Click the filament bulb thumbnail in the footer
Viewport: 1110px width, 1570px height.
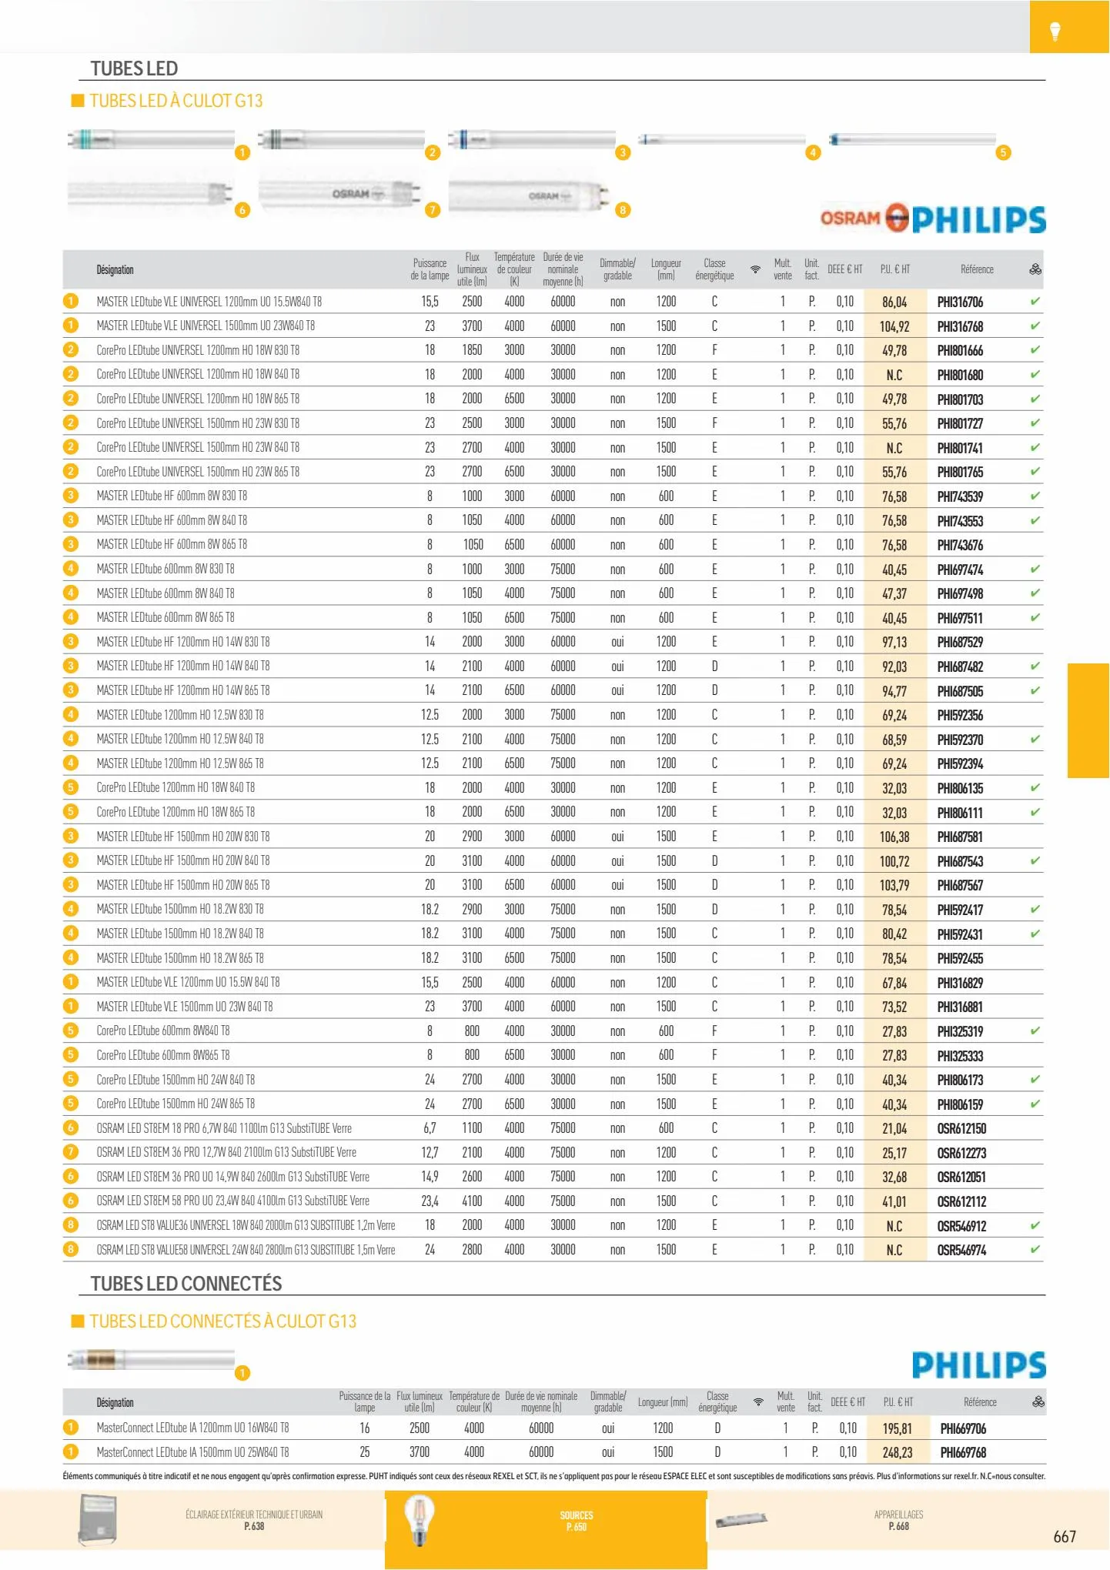click(420, 1520)
